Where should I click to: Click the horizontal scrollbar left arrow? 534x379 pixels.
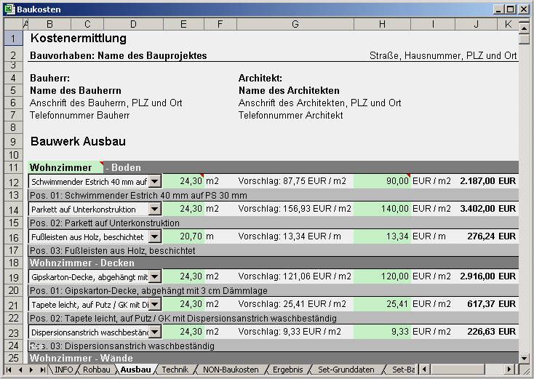click(424, 369)
